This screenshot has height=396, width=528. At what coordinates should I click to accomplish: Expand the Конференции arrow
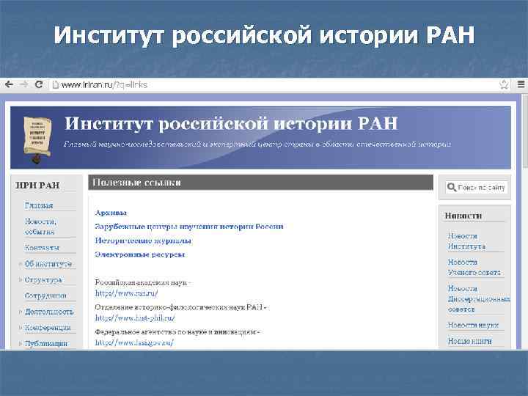tap(21, 327)
